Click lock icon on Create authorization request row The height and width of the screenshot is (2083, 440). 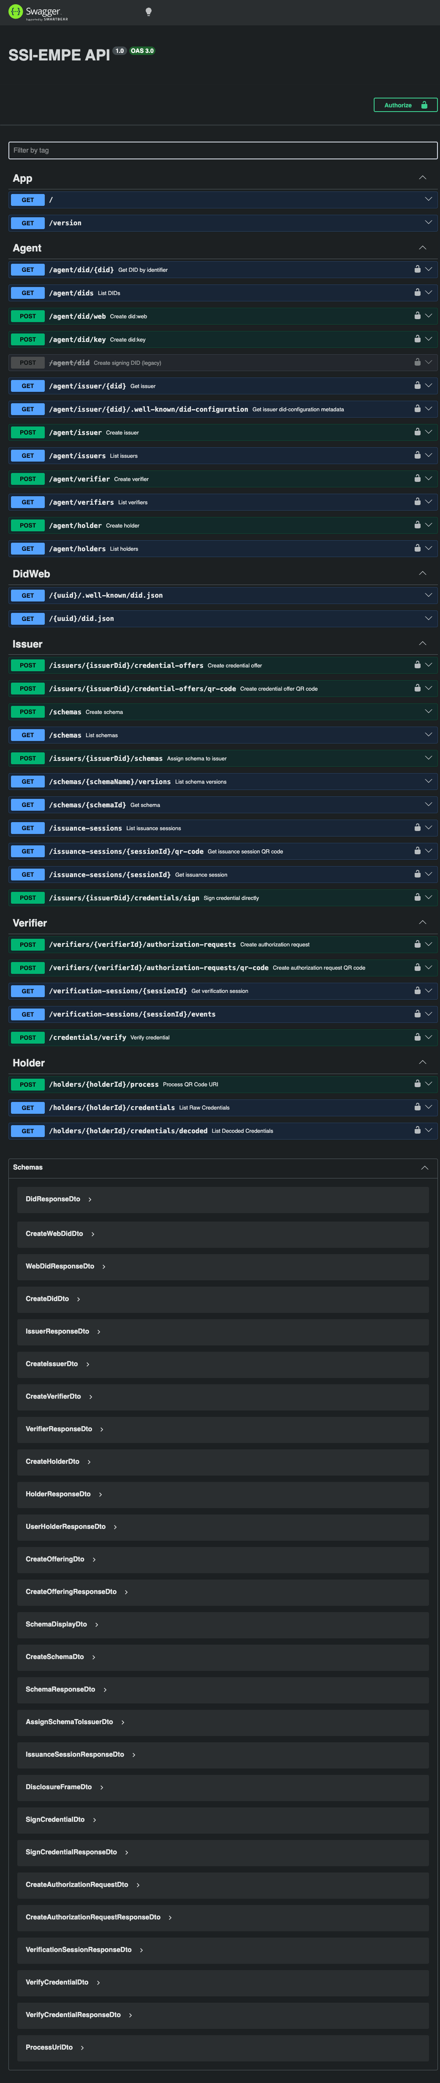click(417, 944)
